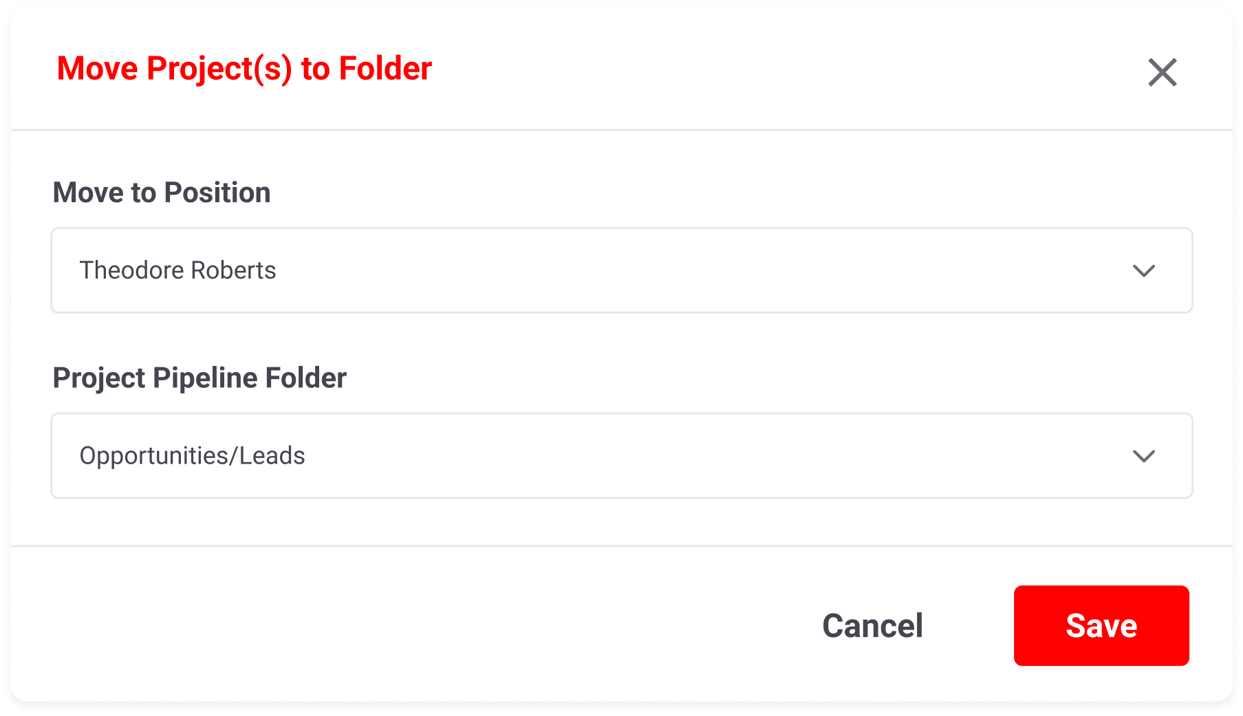Screen dimensions: 1243x716
Task: Close the Move Project(s) to Folder dialog
Action: click(x=1162, y=72)
